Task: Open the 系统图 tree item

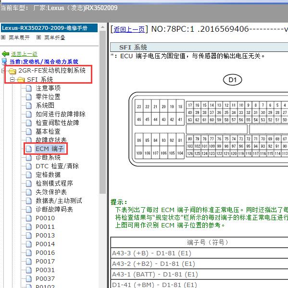Action: (45, 105)
